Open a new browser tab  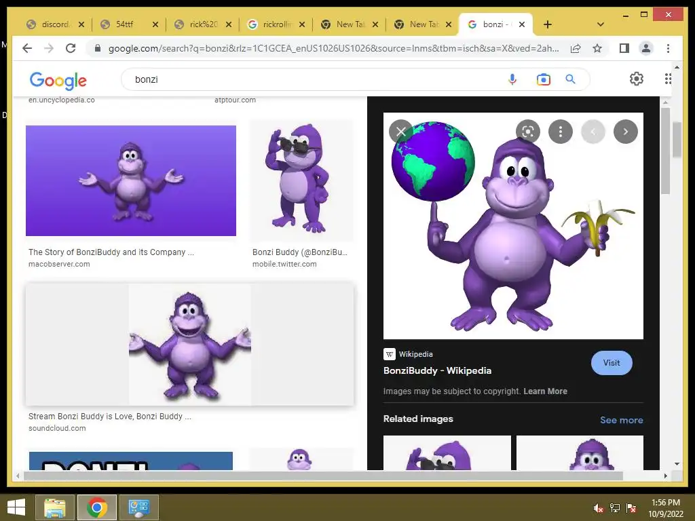548,24
